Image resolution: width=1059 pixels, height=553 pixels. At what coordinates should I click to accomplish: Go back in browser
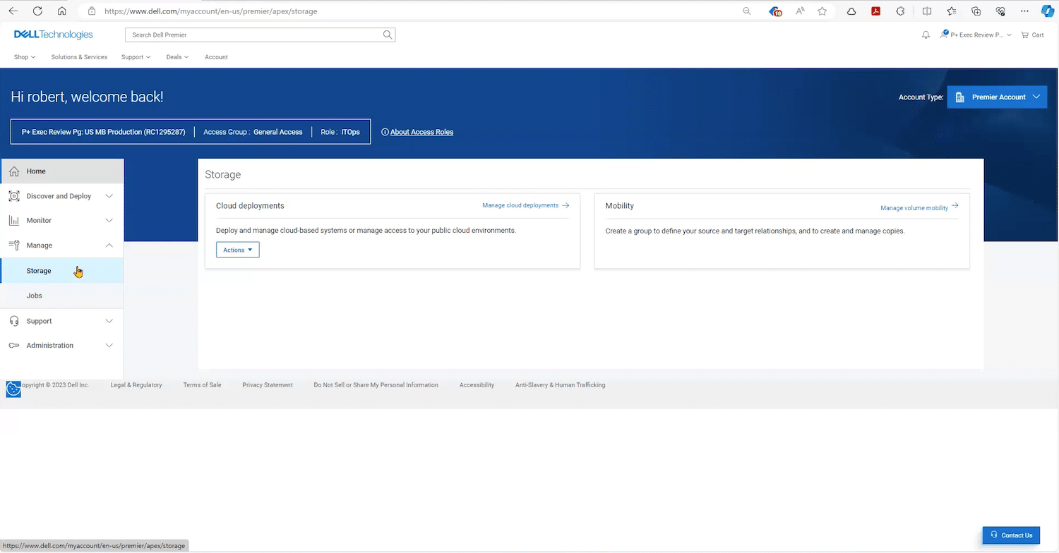13,11
